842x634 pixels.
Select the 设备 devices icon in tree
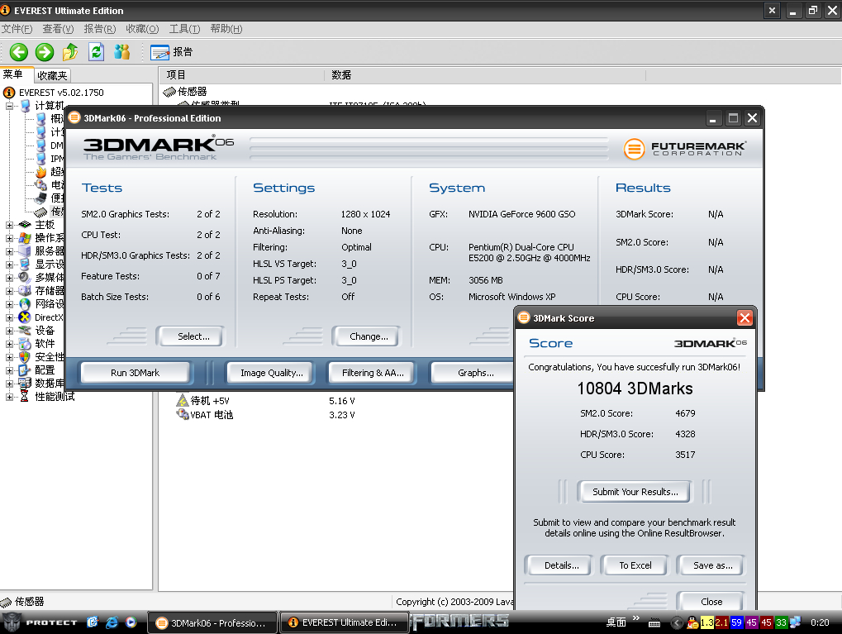coord(25,331)
